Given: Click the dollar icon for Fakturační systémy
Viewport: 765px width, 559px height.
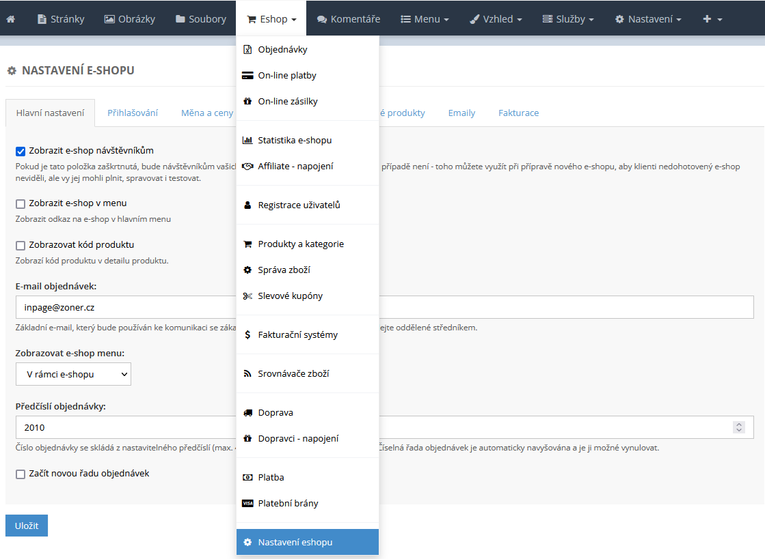Looking at the screenshot, I should (247, 335).
